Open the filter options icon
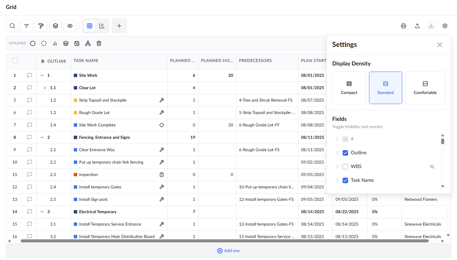 [27, 26]
